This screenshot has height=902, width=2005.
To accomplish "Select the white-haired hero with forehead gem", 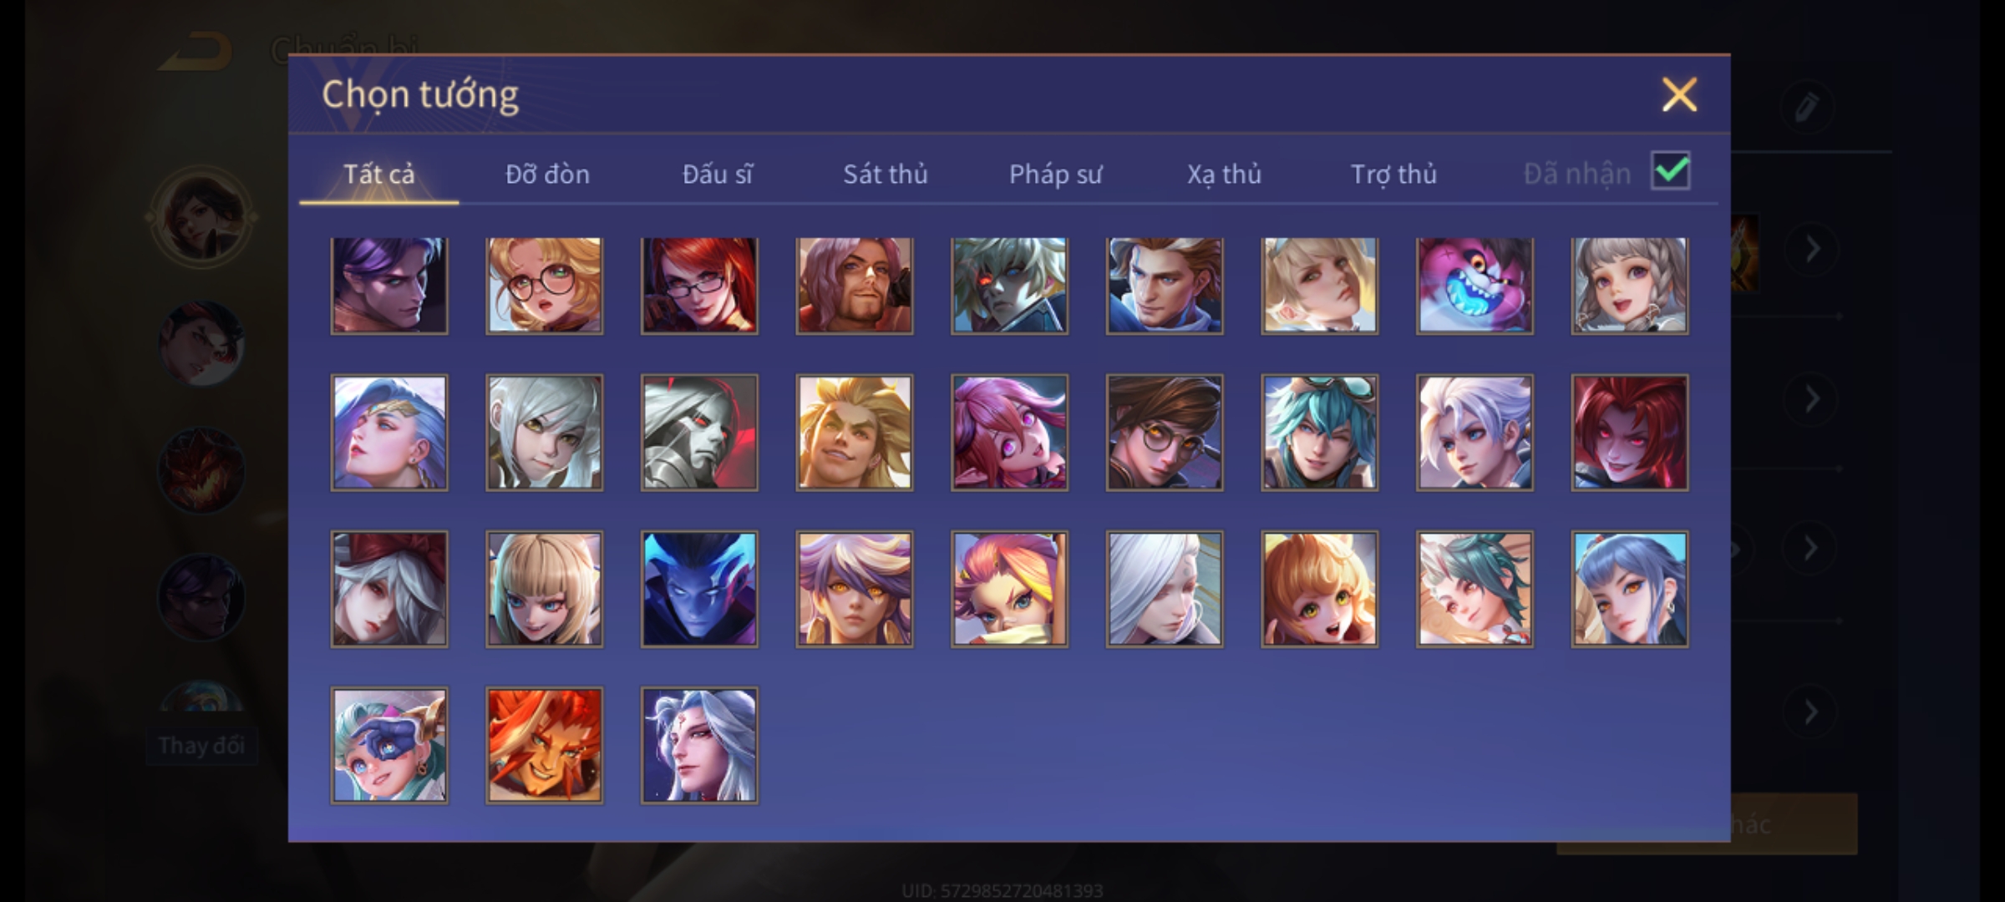I will [699, 746].
